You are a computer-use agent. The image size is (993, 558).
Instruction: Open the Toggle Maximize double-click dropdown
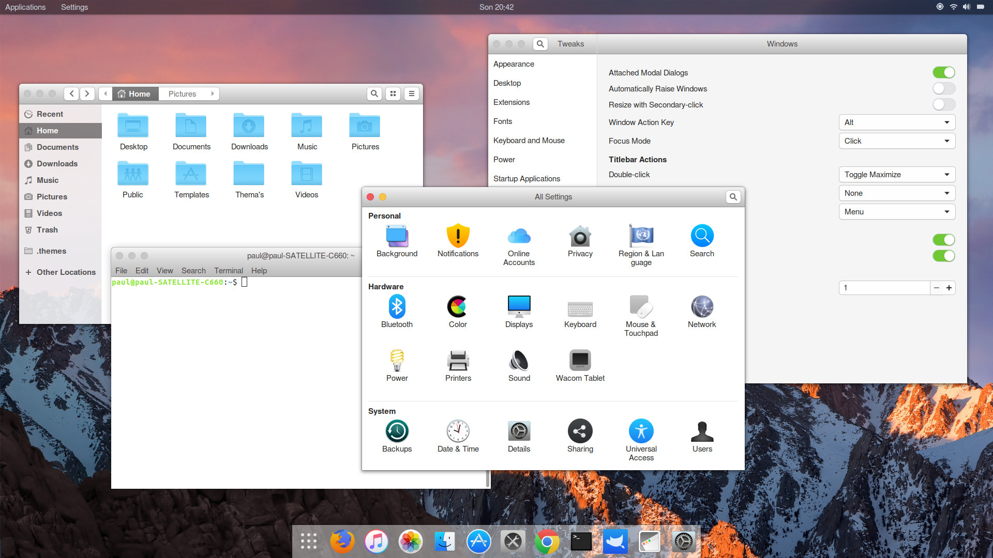pos(897,174)
